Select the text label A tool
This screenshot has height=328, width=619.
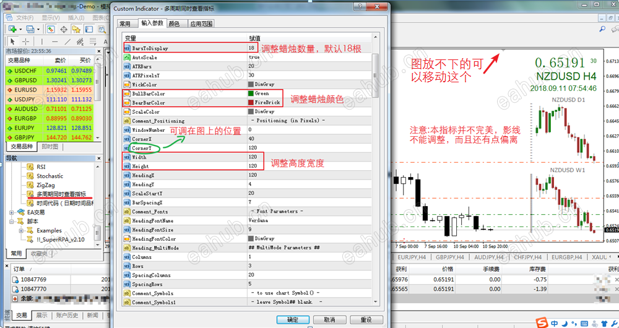pos(105,41)
